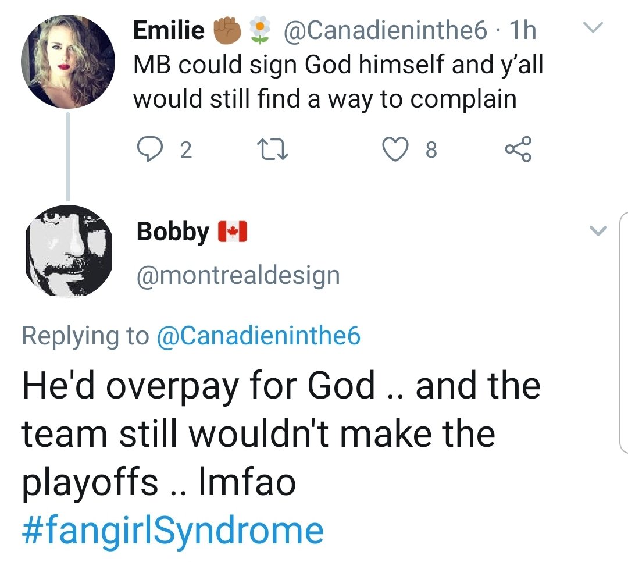Click the flower emoji in Emilie's name
The height and width of the screenshot is (562, 628).
258,30
